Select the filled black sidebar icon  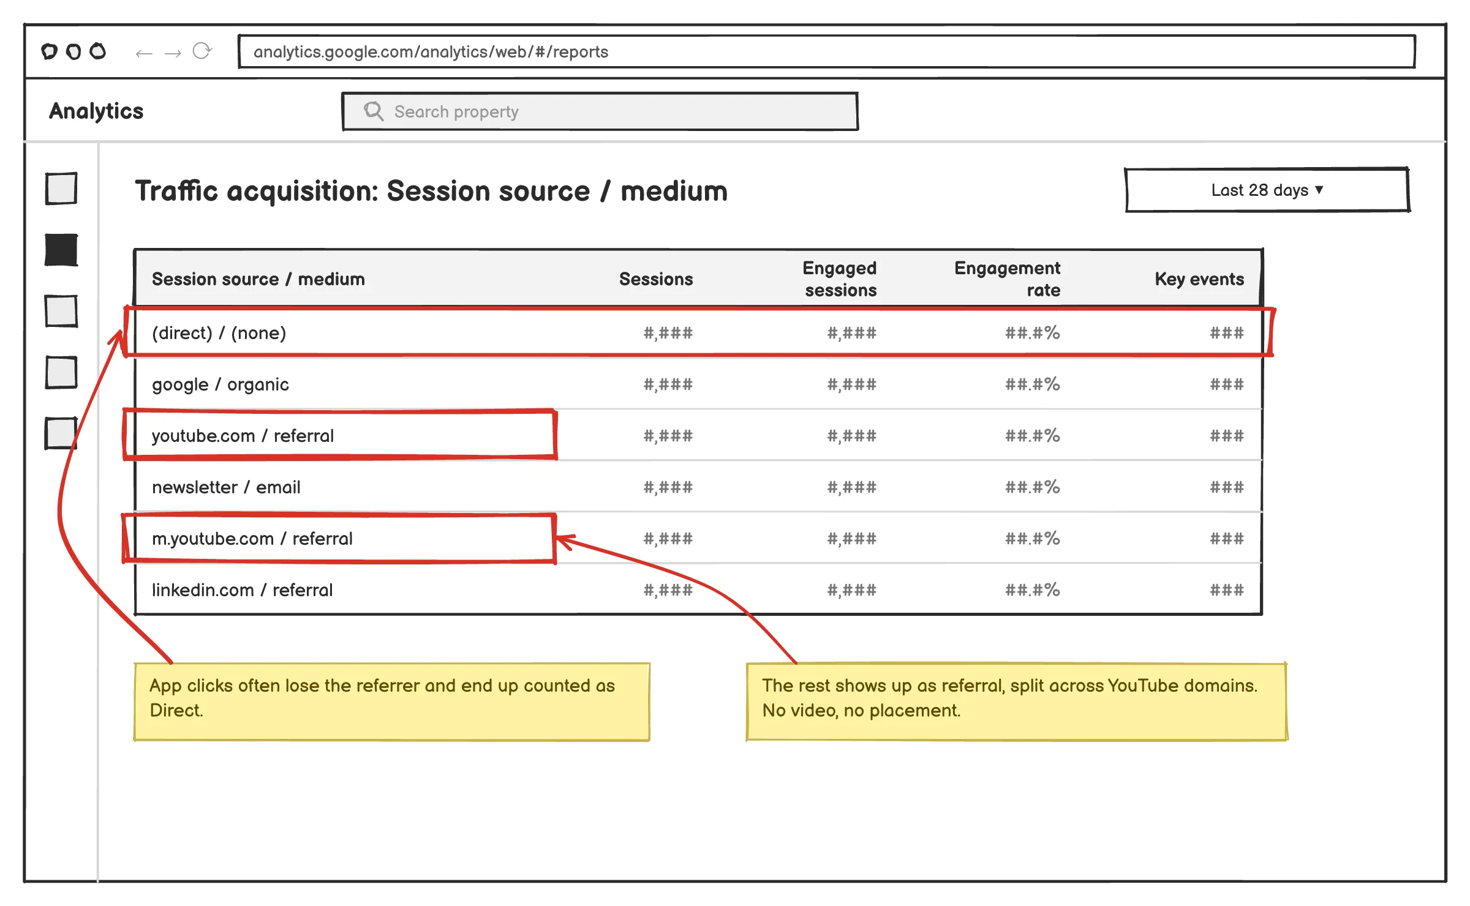click(61, 250)
